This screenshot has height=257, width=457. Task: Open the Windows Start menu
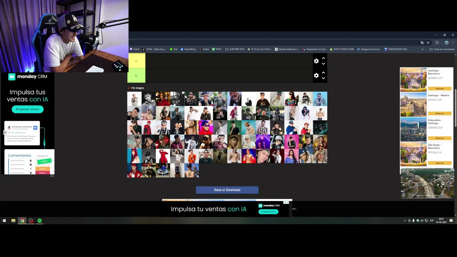tap(4, 221)
